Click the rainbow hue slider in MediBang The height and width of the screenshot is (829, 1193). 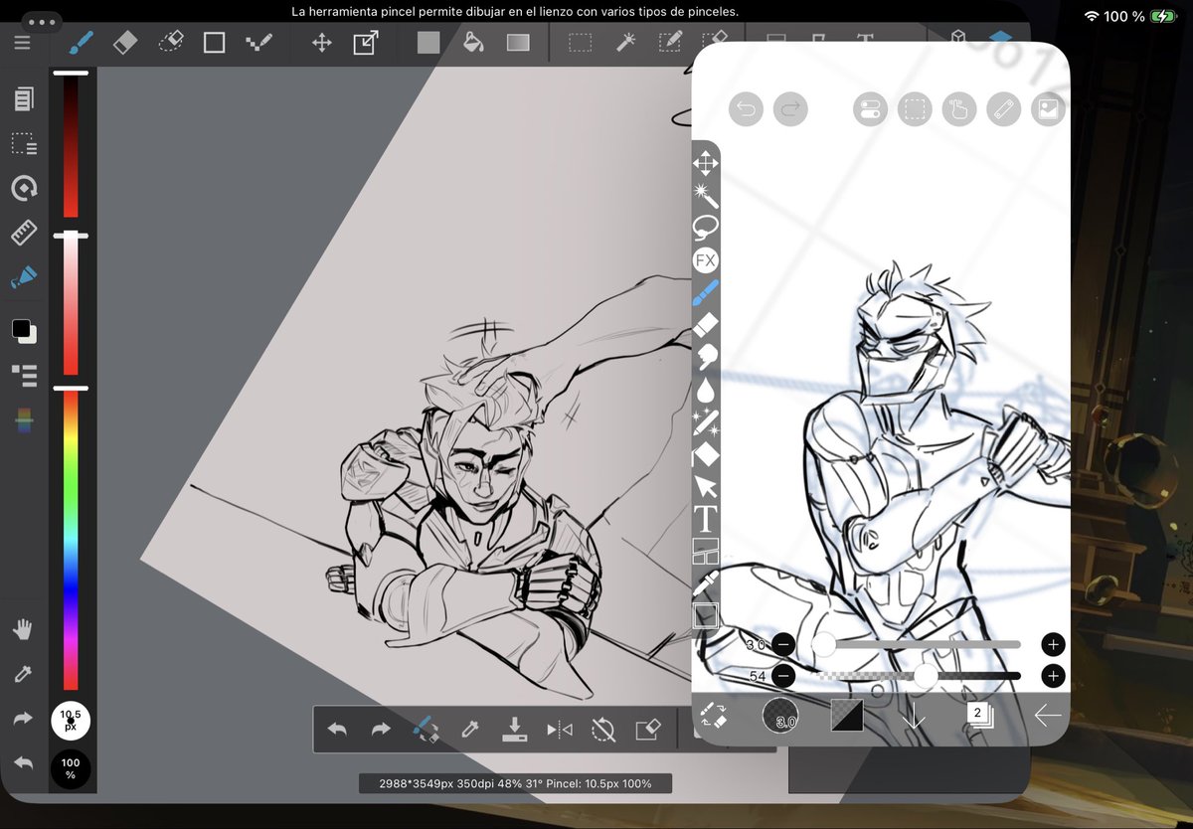tap(71, 539)
